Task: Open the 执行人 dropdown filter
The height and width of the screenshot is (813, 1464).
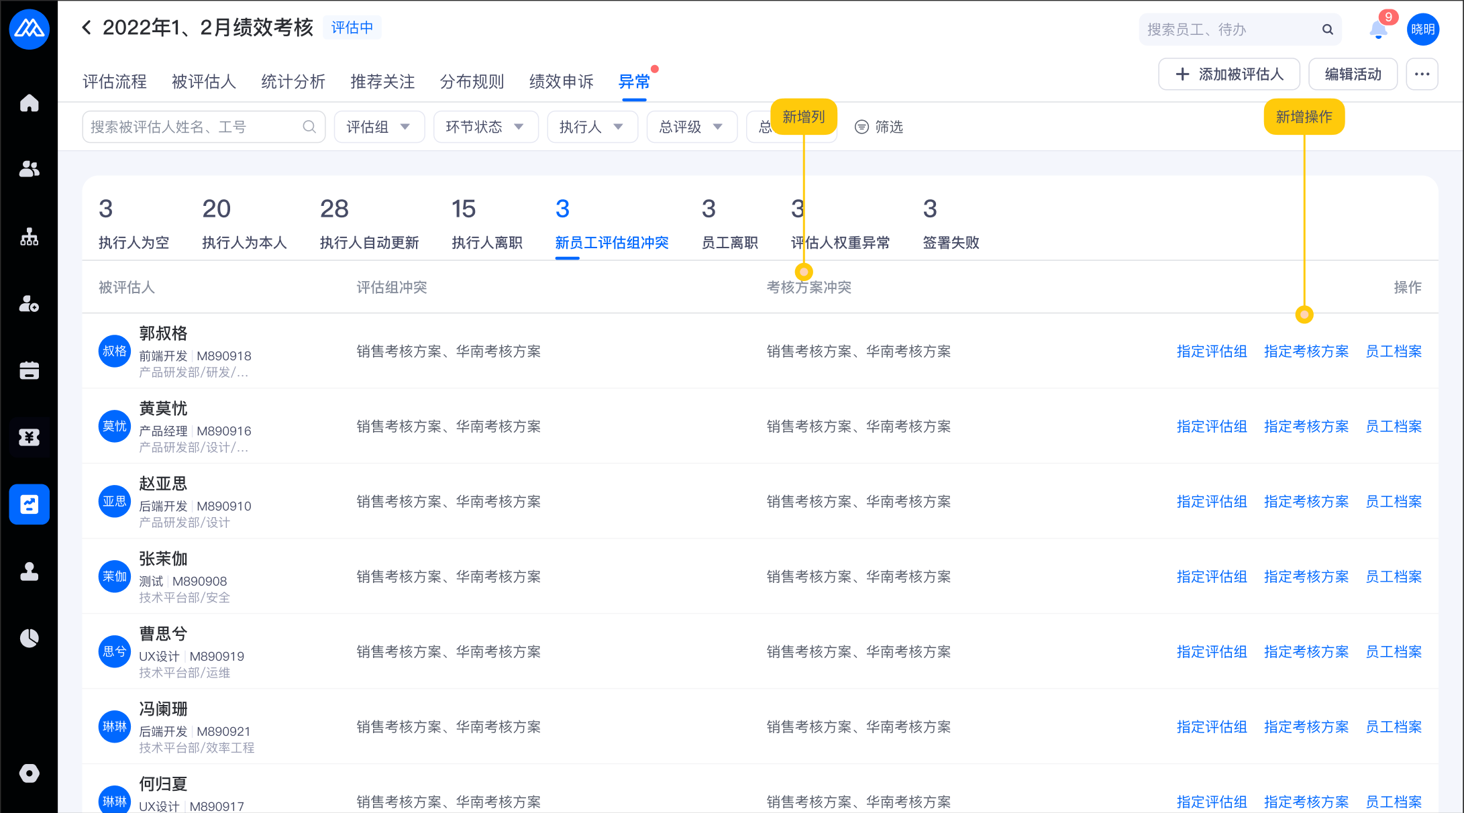Action: tap(592, 127)
